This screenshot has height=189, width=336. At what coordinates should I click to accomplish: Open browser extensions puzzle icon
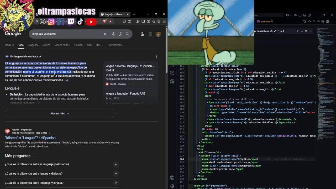point(124,21)
